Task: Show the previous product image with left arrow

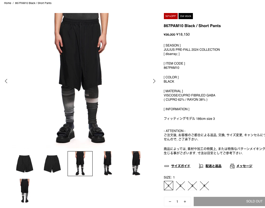Action: pyautogui.click(x=6, y=81)
